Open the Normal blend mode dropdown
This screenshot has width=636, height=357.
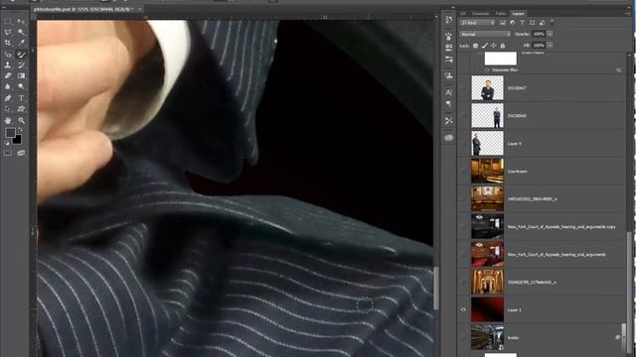(485, 35)
